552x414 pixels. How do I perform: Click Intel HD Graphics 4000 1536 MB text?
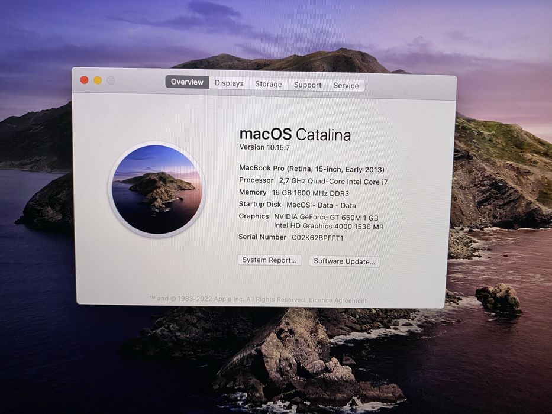329,227
